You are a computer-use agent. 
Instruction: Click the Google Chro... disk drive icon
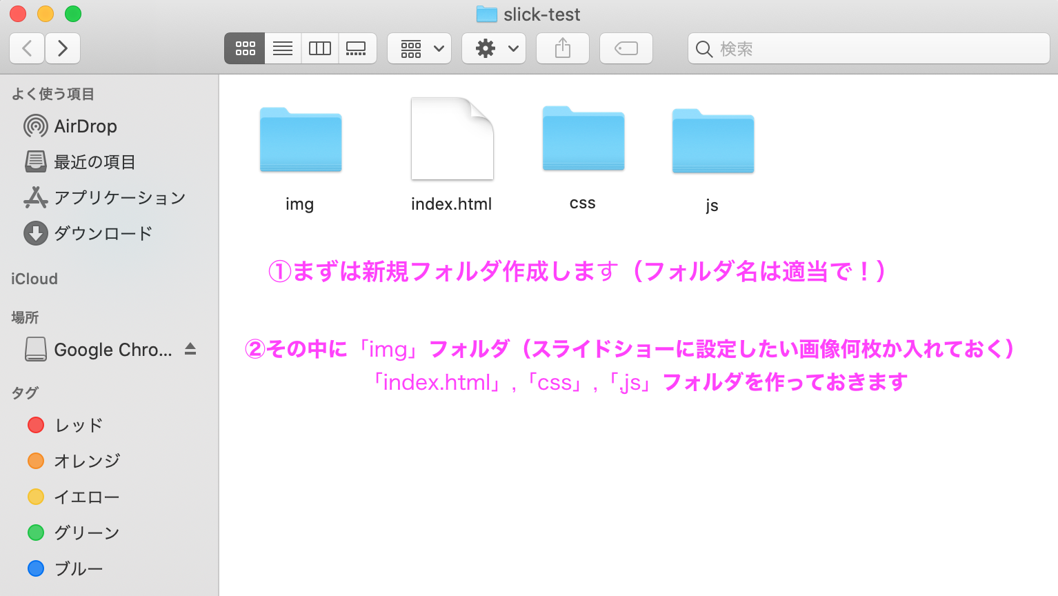[x=36, y=349]
